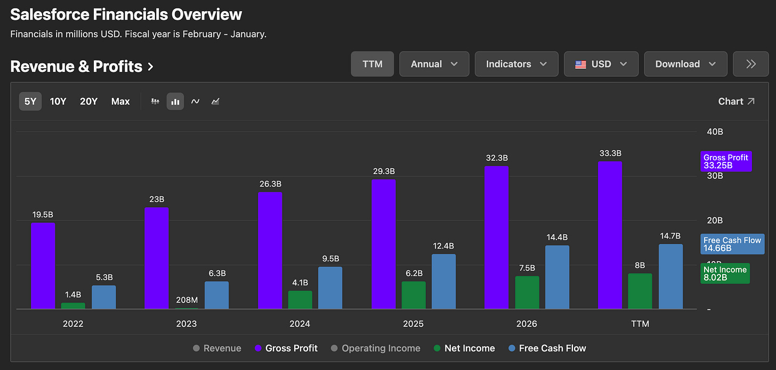Open the Download dropdown

pyautogui.click(x=685, y=64)
